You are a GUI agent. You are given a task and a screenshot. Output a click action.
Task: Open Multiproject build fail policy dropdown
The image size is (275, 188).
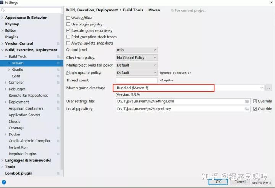pyautogui.click(x=137, y=65)
